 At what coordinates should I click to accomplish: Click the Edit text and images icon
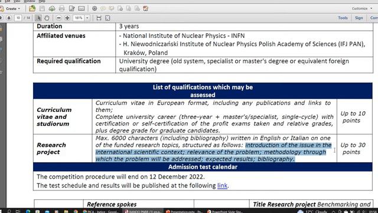[71, 8]
